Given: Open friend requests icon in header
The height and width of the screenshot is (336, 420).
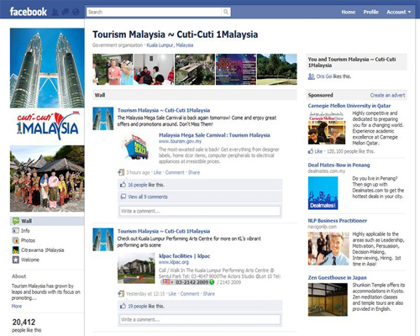Looking at the screenshot, I should point(55,12).
